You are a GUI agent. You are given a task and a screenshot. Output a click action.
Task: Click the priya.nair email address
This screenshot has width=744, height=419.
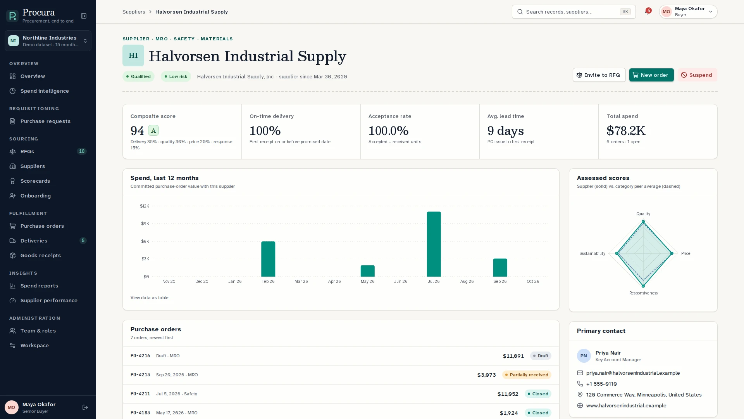click(x=633, y=373)
